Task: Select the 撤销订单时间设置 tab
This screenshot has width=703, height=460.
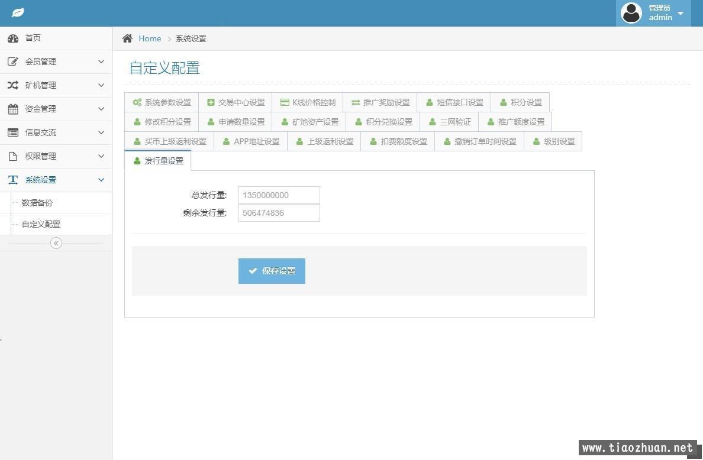Action: (479, 141)
